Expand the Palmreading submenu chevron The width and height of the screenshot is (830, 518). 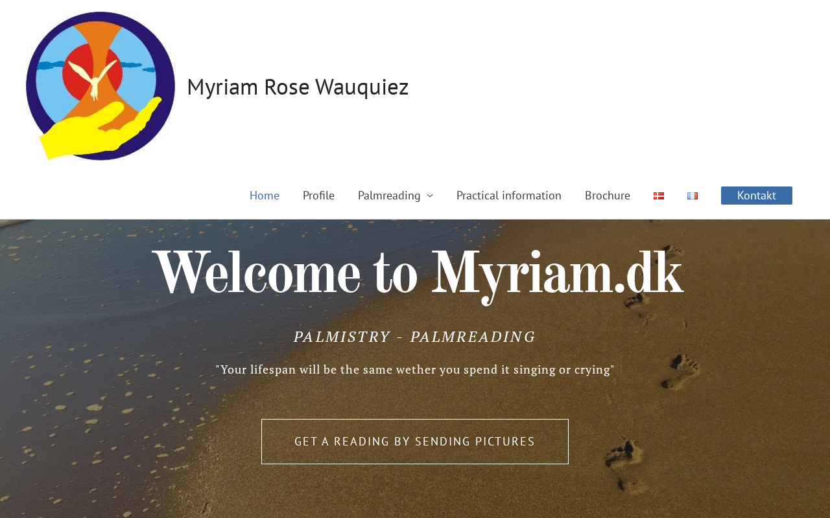tap(430, 196)
